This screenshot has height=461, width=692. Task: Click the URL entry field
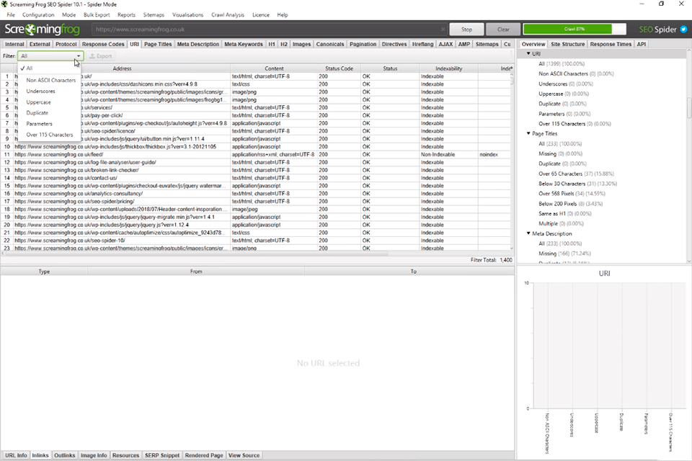tap(267, 30)
